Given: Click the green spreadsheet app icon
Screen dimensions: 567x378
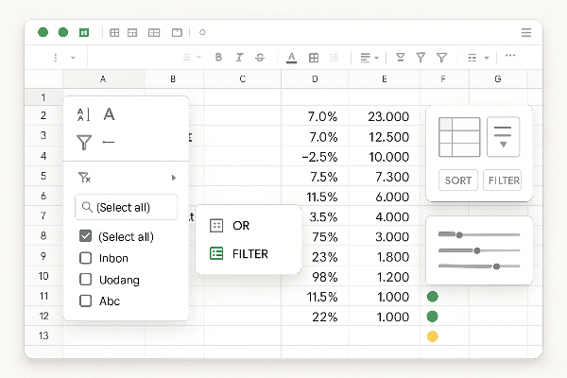Looking at the screenshot, I should click(x=84, y=32).
